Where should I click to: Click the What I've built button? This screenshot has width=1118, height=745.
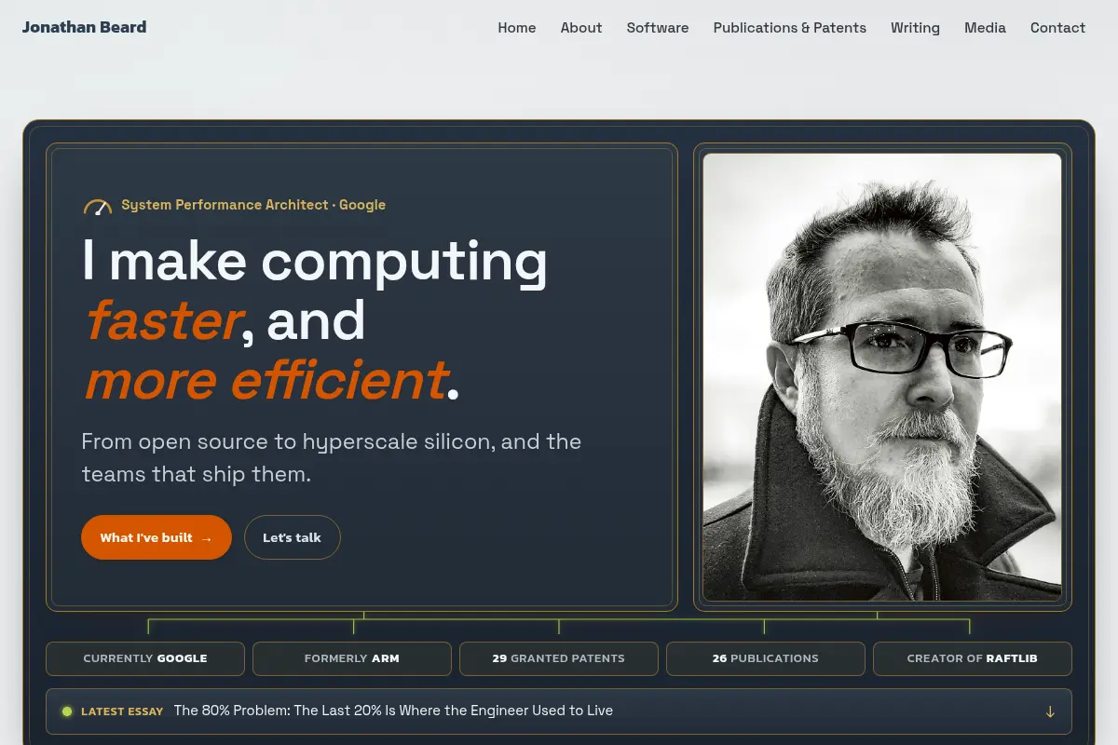[157, 537]
